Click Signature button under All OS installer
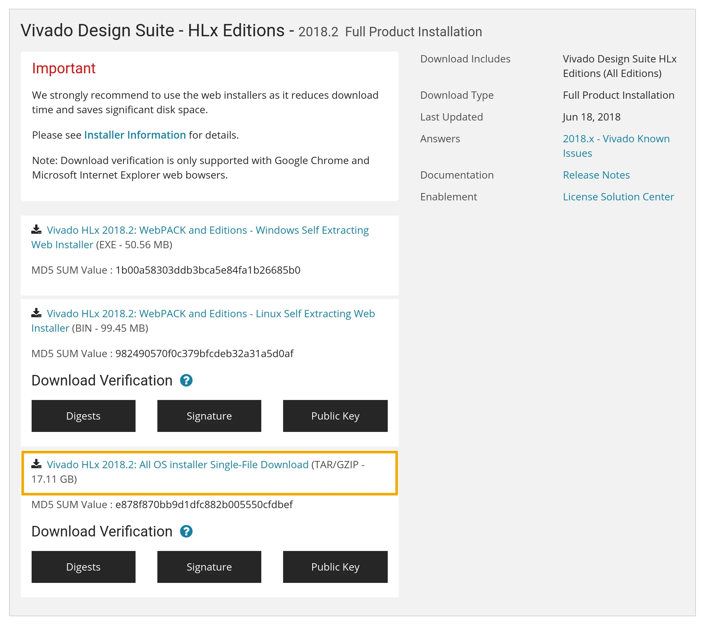This screenshot has height=625, width=705. 209,567
